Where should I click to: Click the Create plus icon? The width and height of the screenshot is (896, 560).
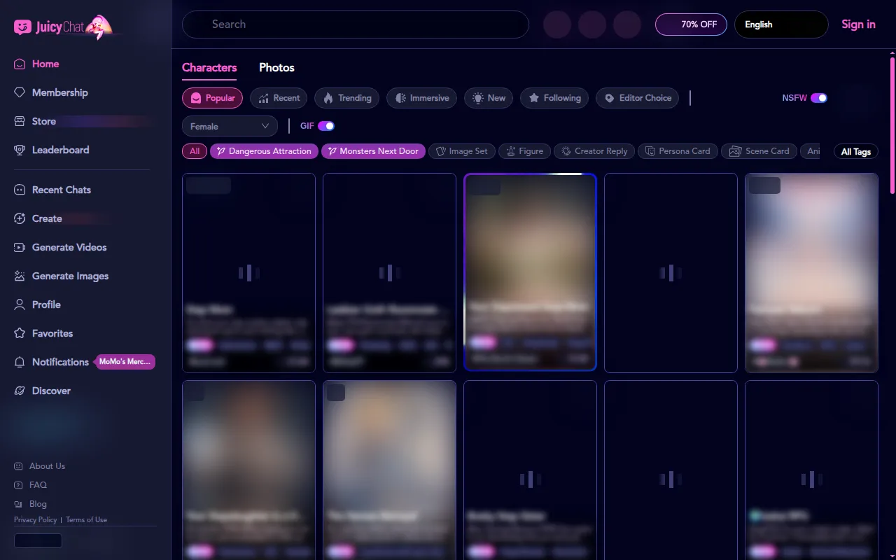point(20,218)
